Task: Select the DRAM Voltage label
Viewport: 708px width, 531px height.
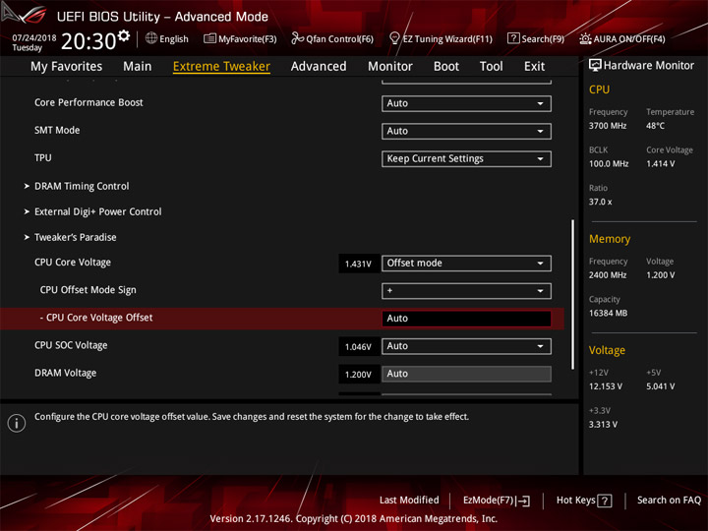Action: point(66,373)
